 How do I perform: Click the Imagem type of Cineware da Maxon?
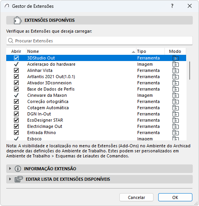pyautogui.click(x=145, y=95)
